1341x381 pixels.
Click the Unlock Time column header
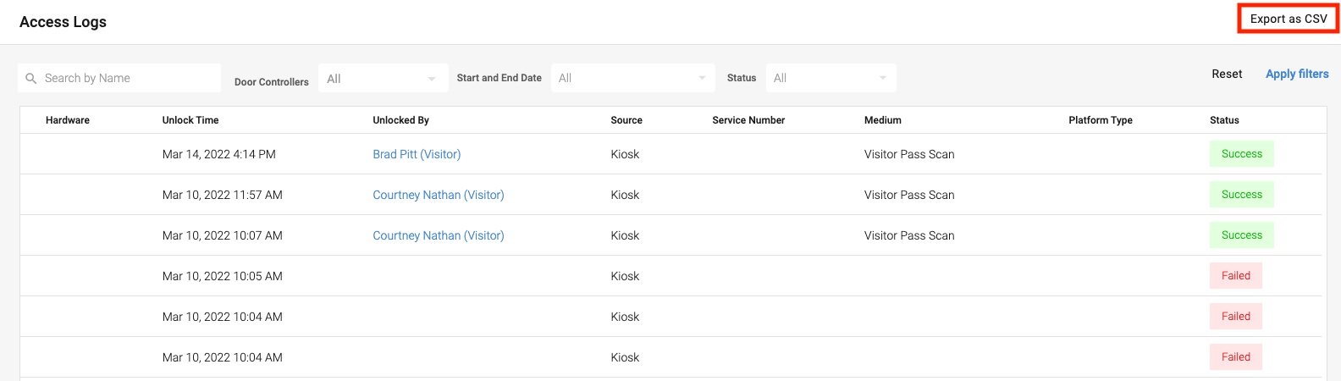[190, 120]
